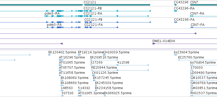Click the CG2121-PB coding sequence label
Screen dimensions: 217x97
point(93,20)
